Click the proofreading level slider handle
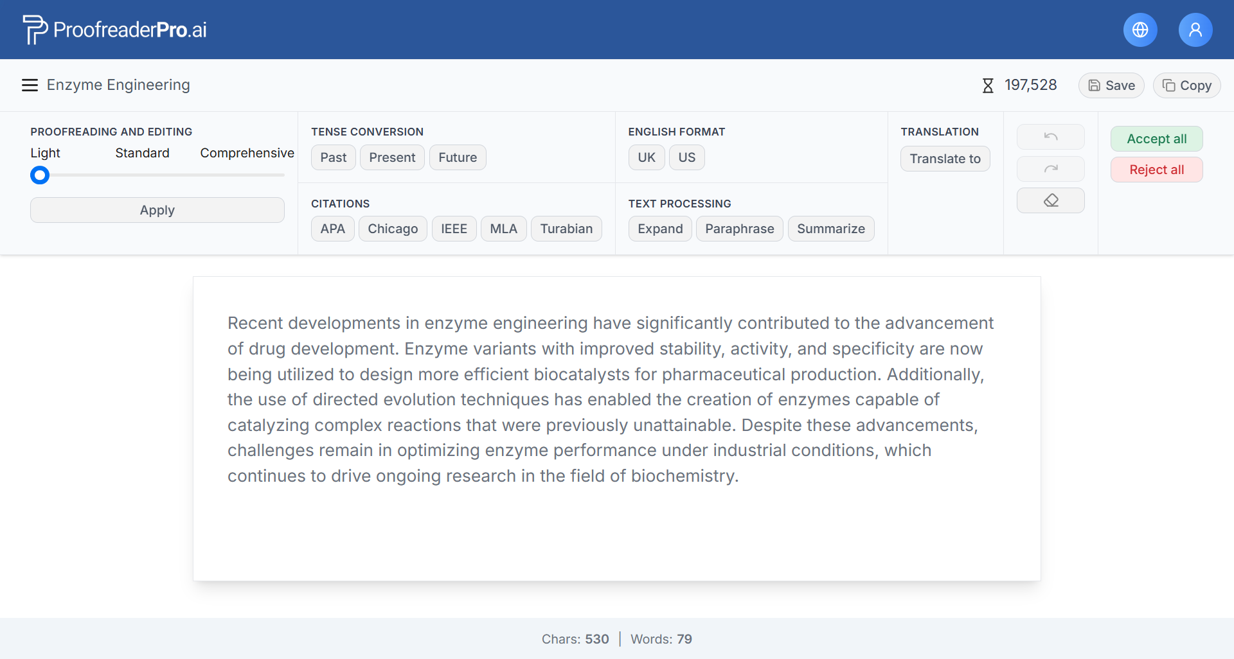1234x659 pixels. coord(40,175)
